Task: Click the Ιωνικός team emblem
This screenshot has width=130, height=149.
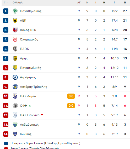Action: click(x=15, y=134)
